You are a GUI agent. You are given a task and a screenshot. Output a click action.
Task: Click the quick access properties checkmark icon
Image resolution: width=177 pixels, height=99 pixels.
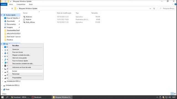(x=5, y=1)
